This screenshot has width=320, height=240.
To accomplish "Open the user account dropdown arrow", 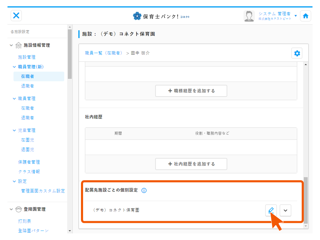I will coord(296,16).
